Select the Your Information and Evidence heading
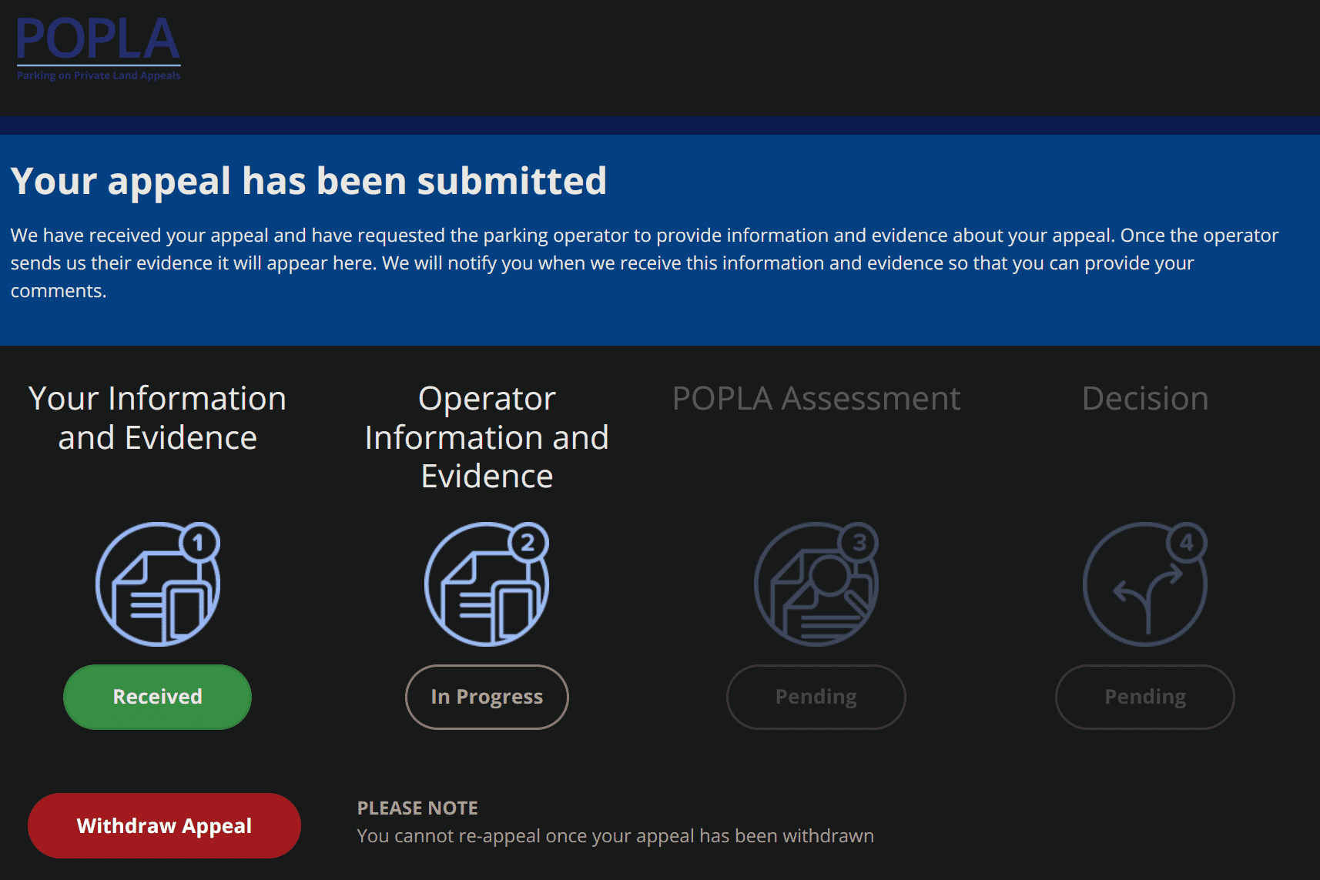The image size is (1320, 880). tap(157, 418)
